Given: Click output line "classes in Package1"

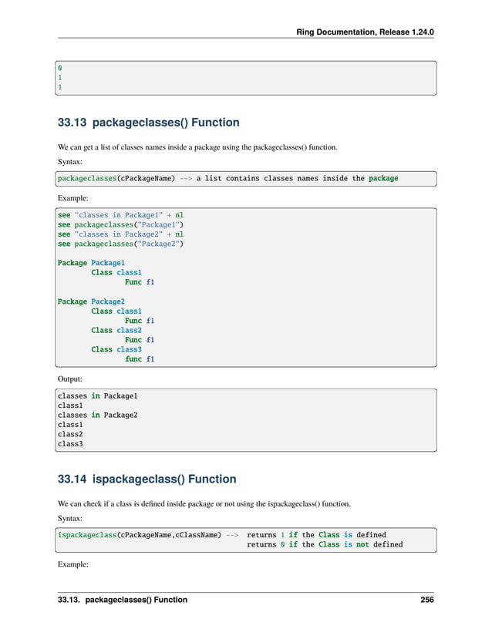Looking at the screenshot, I should [x=97, y=396].
